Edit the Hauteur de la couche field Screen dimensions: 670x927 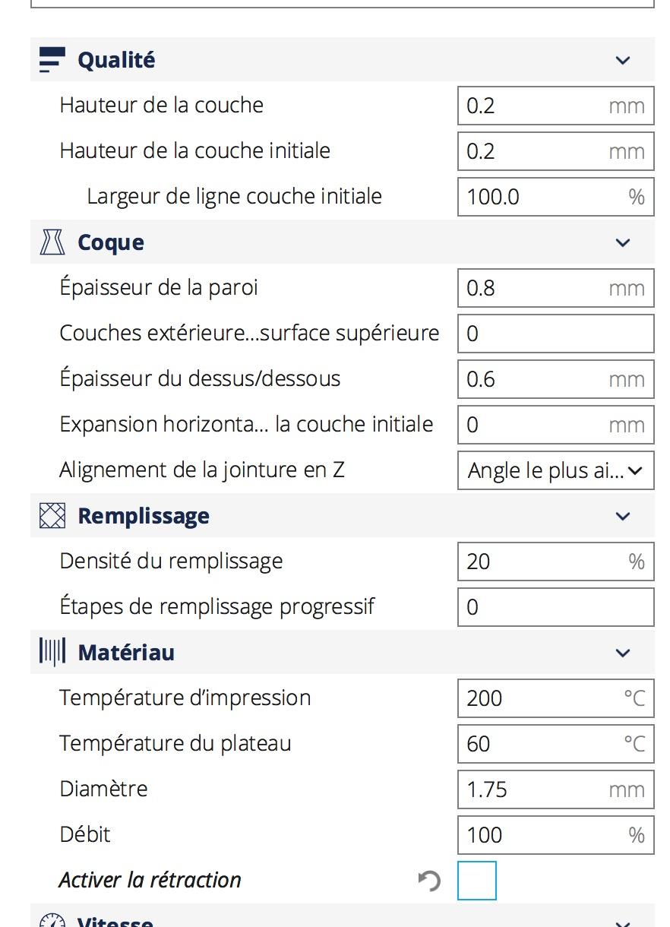[x=556, y=106]
